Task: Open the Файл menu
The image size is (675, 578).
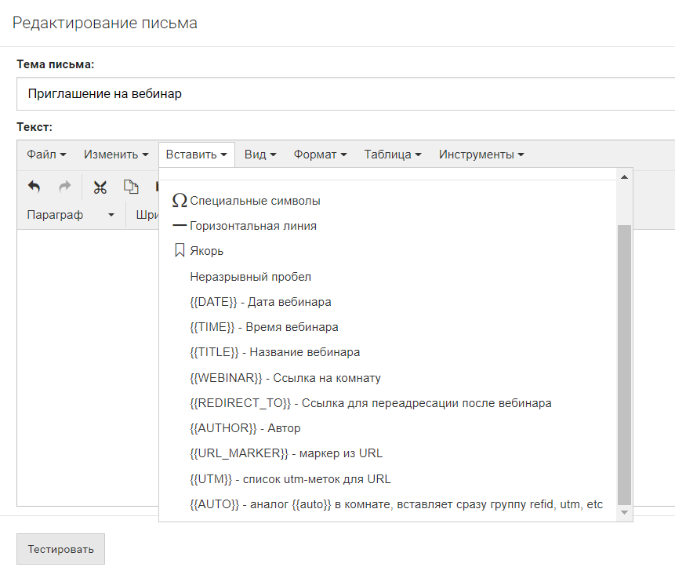Action: pyautogui.click(x=46, y=154)
